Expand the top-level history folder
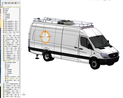Viewport: 123px width, 98px height. point(2,9)
